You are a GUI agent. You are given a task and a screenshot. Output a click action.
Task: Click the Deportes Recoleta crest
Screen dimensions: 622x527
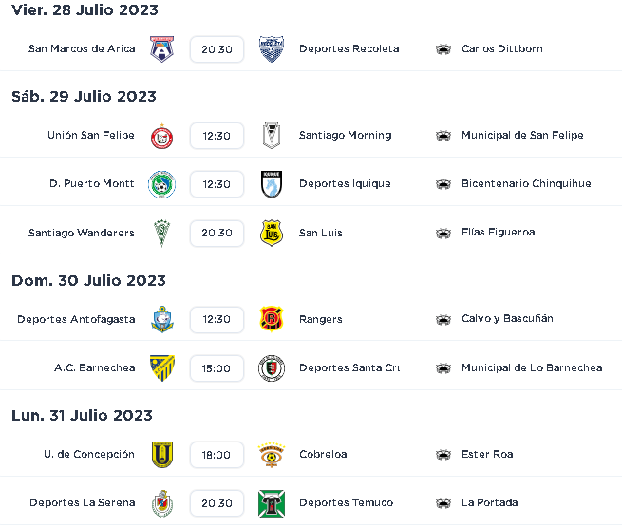[x=272, y=49]
